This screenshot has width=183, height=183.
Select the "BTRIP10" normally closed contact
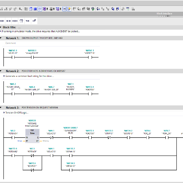coord(109,138)
